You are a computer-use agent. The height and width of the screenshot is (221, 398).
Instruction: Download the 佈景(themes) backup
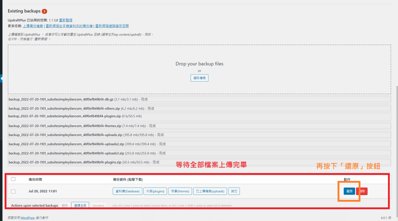click(180, 191)
